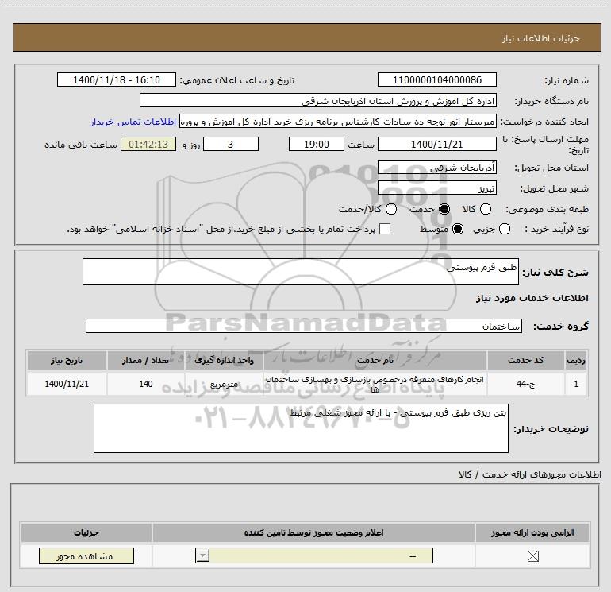Toggle the mandatory license checkbox

[x=532, y=556]
